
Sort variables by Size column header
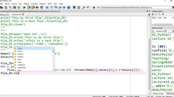165,18
